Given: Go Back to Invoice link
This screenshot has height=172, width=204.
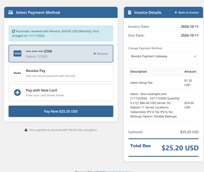Looking at the screenshot, I should click(x=187, y=13).
